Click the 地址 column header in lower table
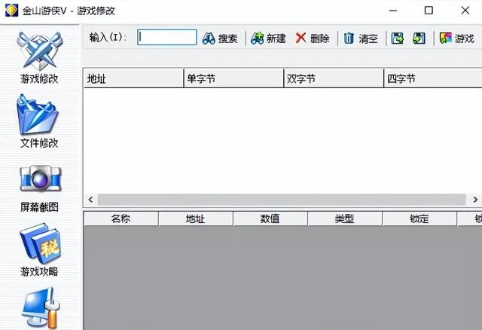Image resolution: width=482 pixels, height=330 pixels. [x=196, y=219]
